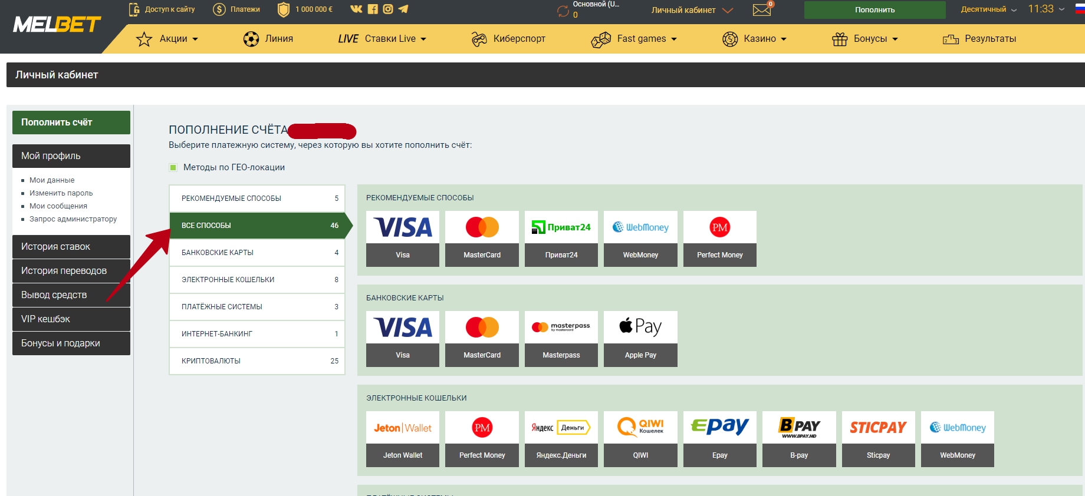
Task: Select Visa under bank cards
Action: tap(403, 339)
